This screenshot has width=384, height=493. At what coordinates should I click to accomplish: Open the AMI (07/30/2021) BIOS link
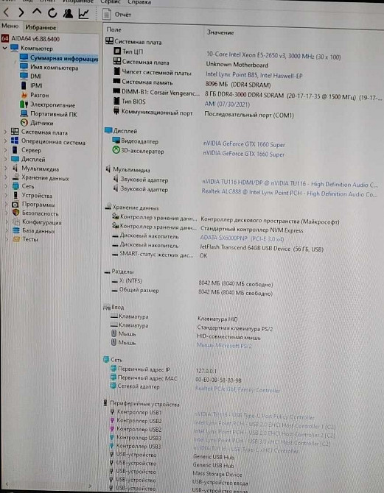(227, 104)
